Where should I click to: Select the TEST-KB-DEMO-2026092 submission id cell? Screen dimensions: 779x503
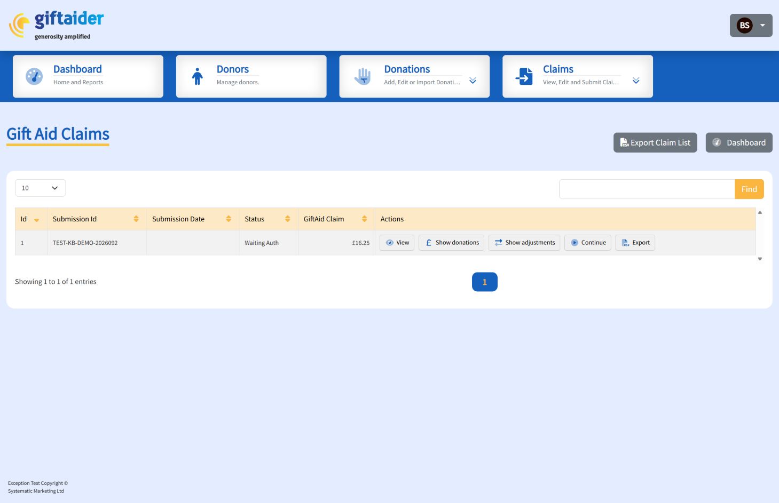tap(97, 243)
